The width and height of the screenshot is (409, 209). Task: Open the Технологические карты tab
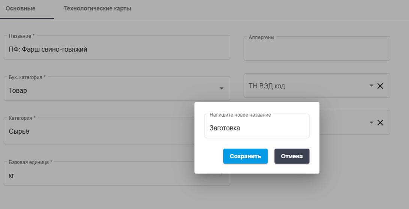(98, 8)
